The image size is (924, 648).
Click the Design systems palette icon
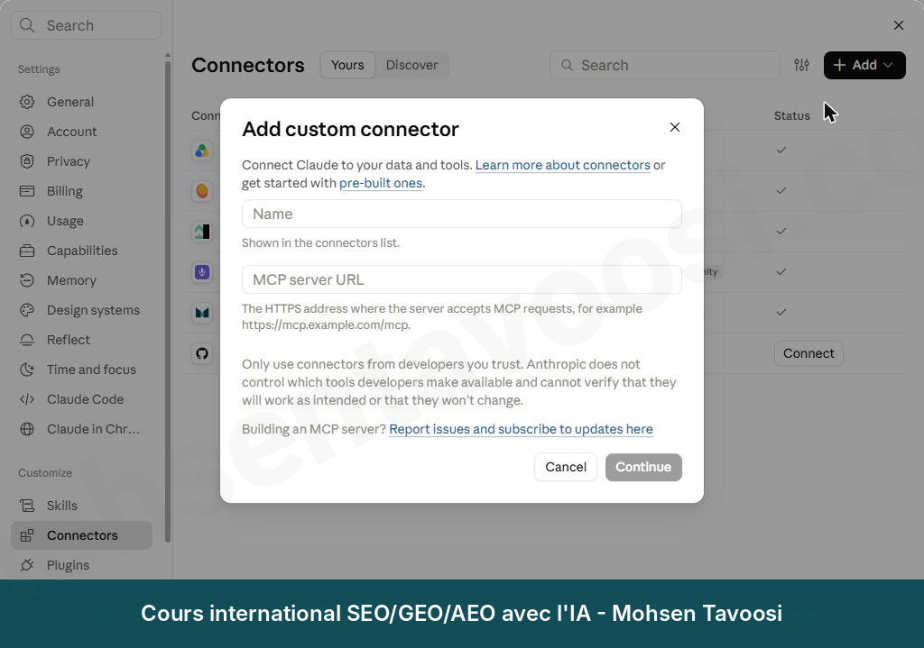click(27, 310)
